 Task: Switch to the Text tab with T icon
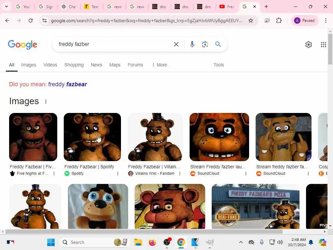click(91, 7)
